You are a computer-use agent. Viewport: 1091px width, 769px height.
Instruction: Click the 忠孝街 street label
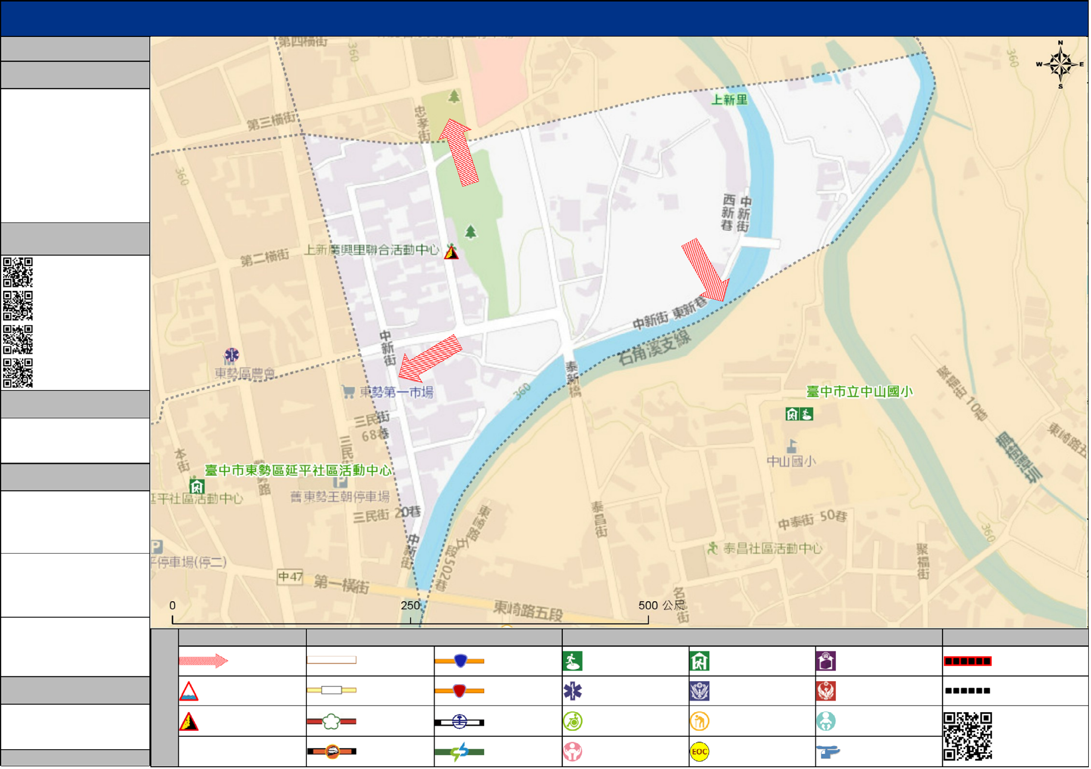point(422,123)
